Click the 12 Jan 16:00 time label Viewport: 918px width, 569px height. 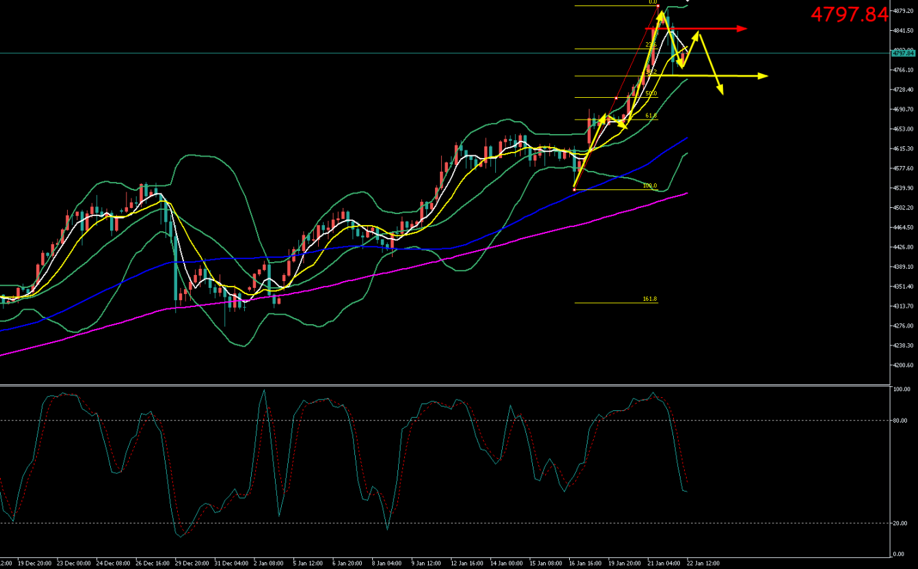pos(467,564)
